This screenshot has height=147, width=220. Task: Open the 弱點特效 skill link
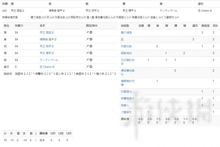click(x=126, y=53)
